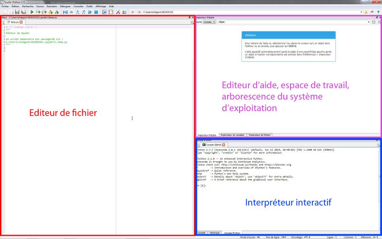This screenshot has width=382, height=239.
Task: Click the blue Stop debugging square icon
Action: pyautogui.click(x=96, y=12)
